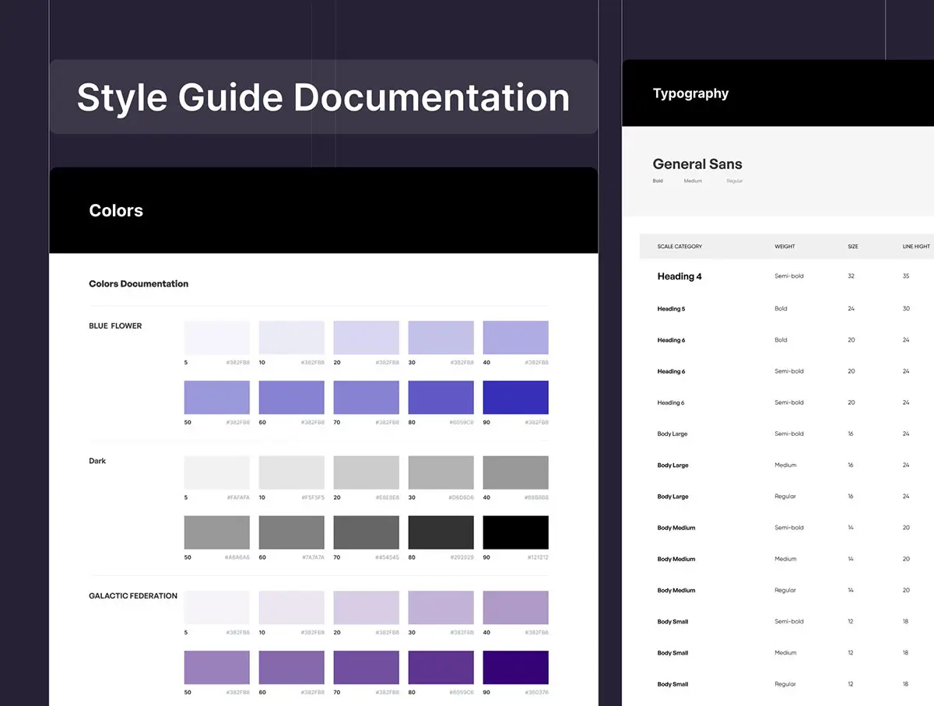Click the General Sans font name
934x706 pixels.
697,164
